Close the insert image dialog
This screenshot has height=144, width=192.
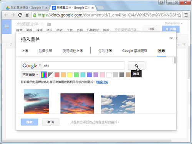pyautogui.click(x=171, y=38)
